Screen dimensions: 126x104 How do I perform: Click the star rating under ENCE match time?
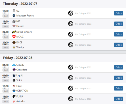tap(6, 44)
